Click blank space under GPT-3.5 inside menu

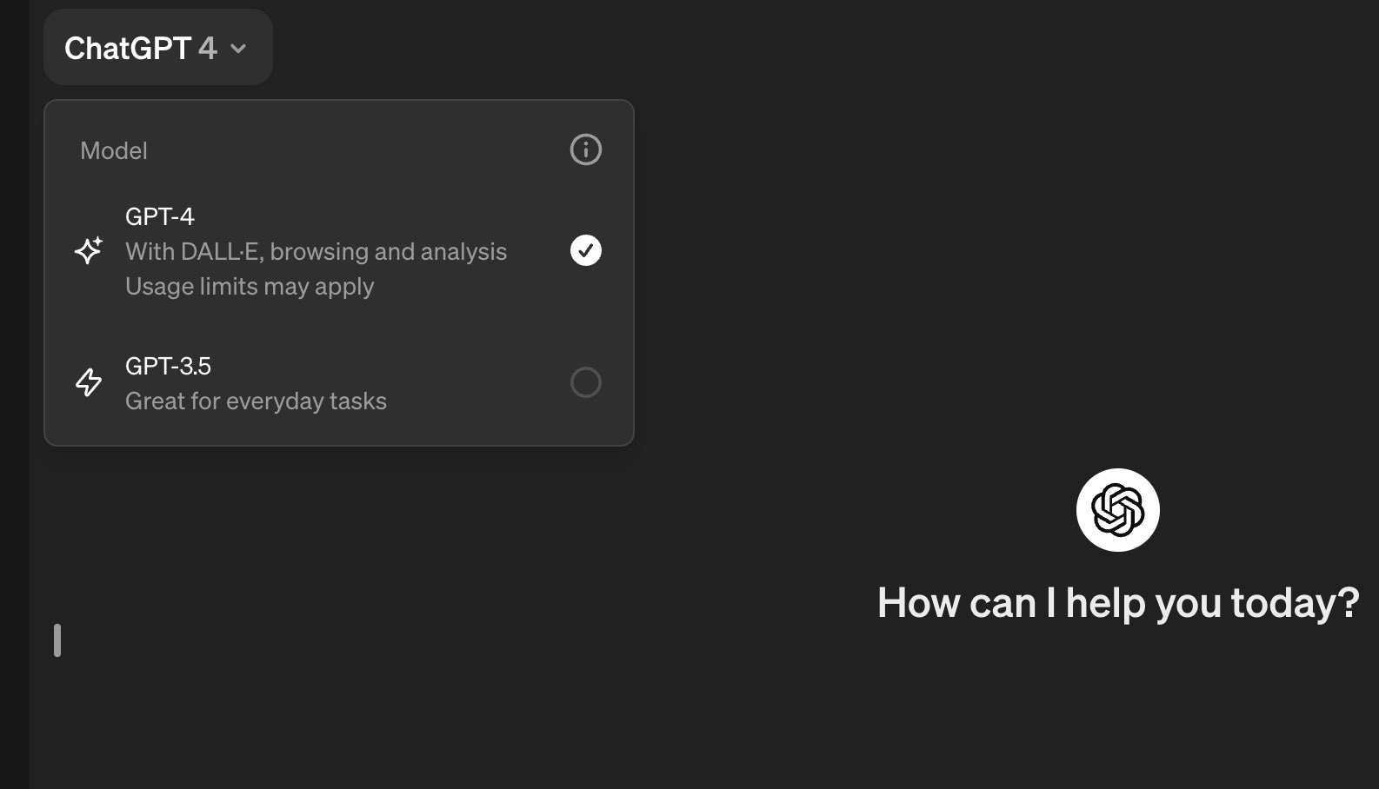[x=339, y=431]
